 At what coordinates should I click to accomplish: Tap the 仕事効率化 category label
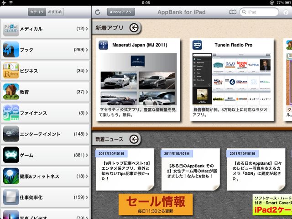31,198
